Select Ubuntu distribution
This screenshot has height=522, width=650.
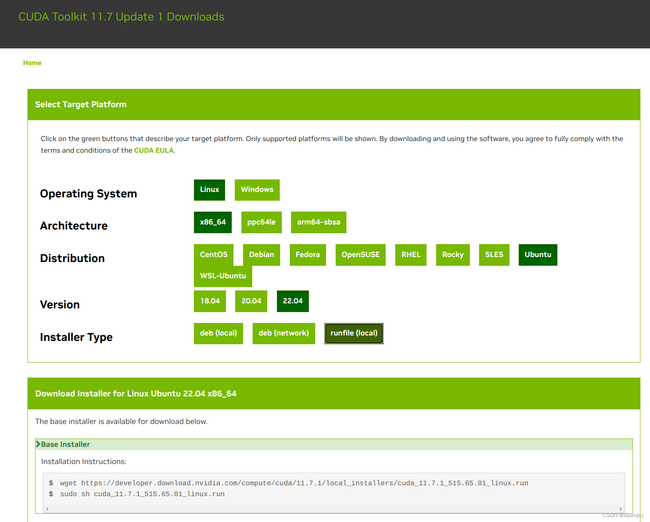coord(538,255)
